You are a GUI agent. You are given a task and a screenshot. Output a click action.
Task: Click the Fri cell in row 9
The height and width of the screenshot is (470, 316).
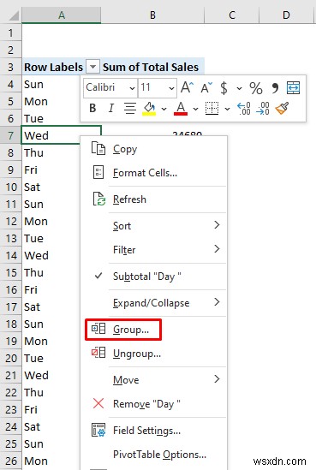[51, 170]
